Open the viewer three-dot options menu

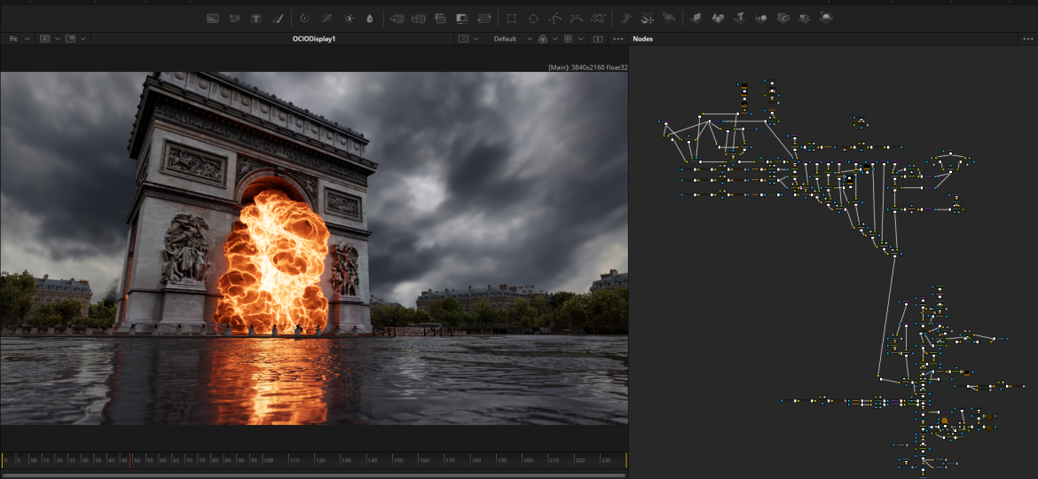[618, 39]
